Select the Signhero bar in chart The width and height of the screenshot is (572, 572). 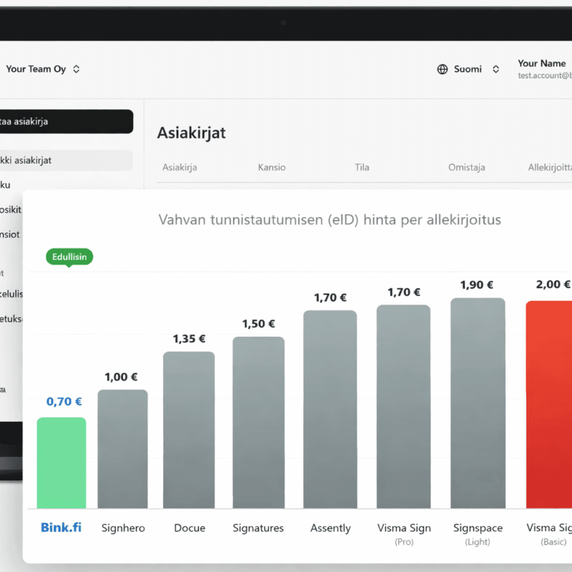pyautogui.click(x=122, y=448)
